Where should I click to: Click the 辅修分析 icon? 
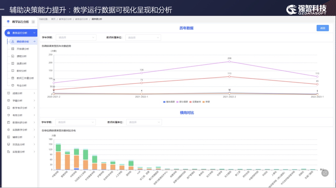click(x=9, y=137)
